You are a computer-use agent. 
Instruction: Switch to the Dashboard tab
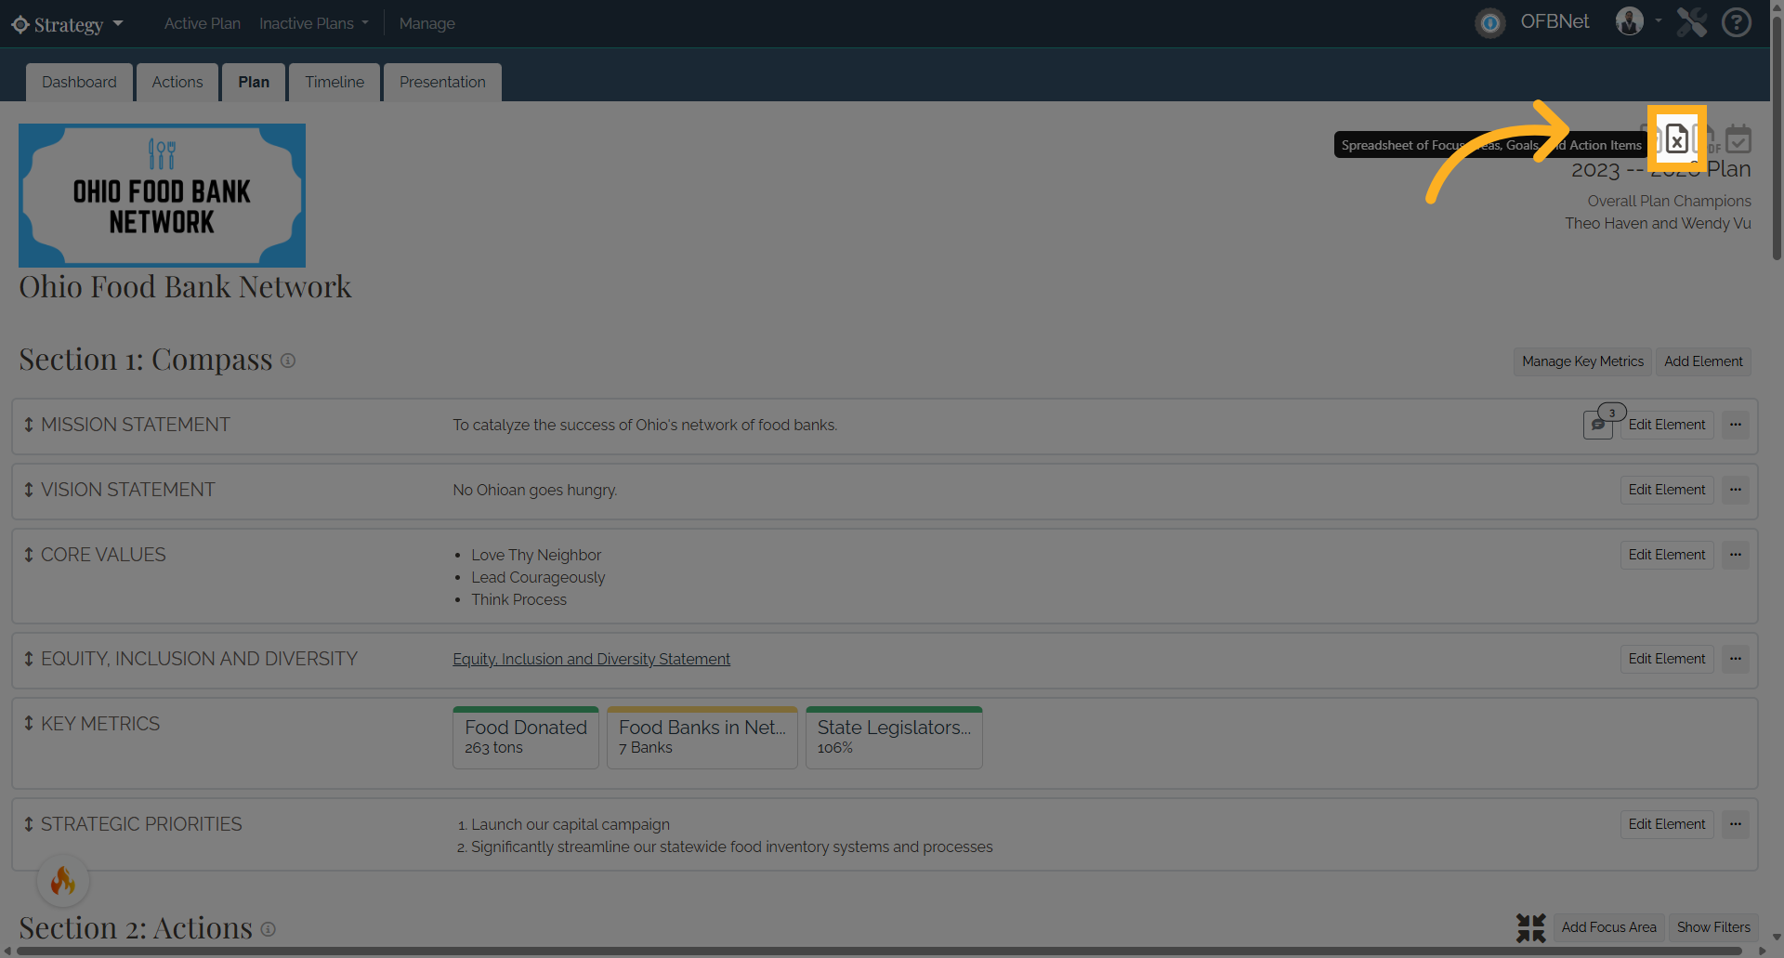(79, 82)
